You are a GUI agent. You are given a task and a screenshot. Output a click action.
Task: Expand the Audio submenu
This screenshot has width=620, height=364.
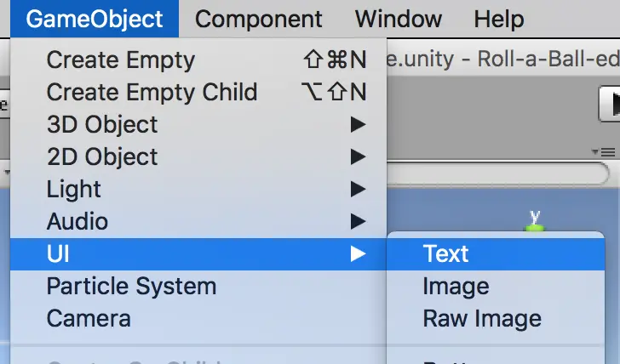coord(198,221)
